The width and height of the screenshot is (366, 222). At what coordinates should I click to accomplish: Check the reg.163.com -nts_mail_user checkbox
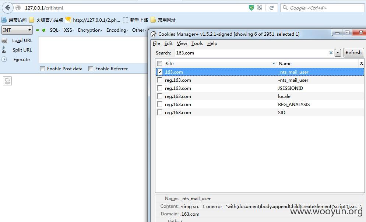(x=160, y=80)
